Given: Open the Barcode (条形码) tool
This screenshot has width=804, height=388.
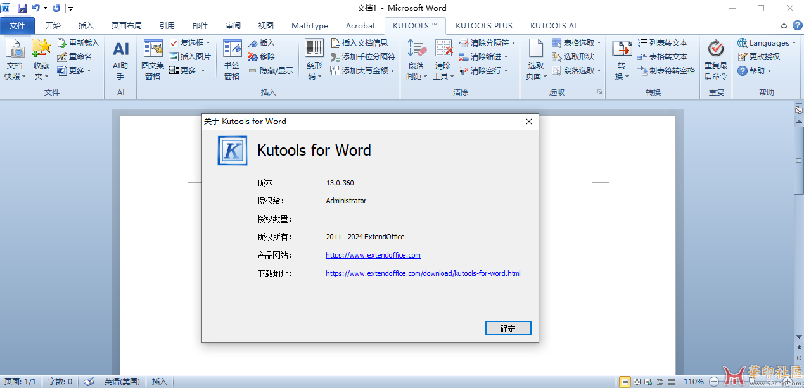Looking at the screenshot, I should 314,59.
